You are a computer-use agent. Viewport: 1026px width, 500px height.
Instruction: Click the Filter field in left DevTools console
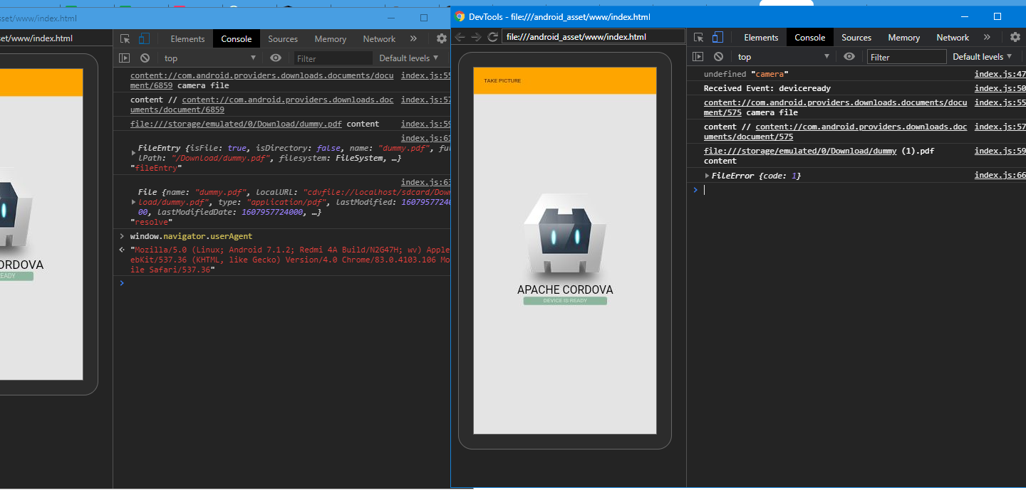pos(333,58)
